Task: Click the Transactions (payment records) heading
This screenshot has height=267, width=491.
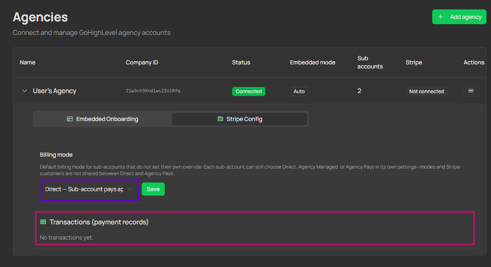Action: pos(99,222)
